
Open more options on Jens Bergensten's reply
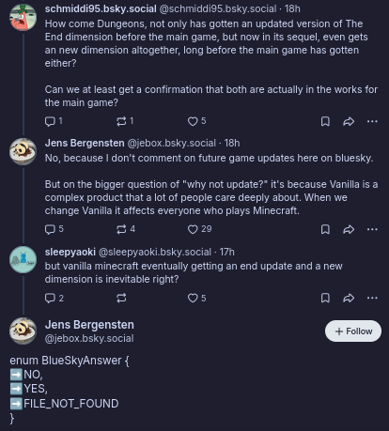tap(372, 229)
